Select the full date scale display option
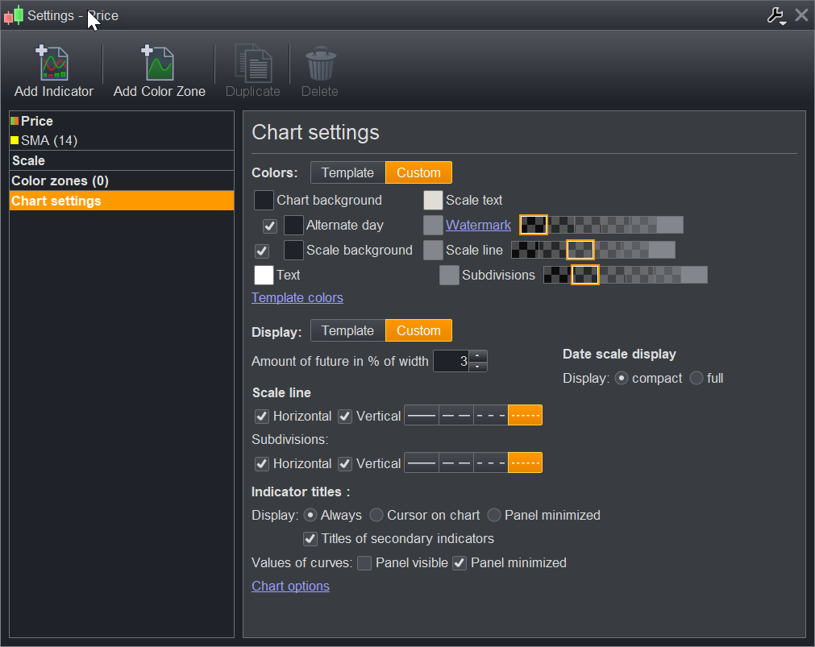Image resolution: width=815 pixels, height=647 pixels. pyautogui.click(x=696, y=378)
